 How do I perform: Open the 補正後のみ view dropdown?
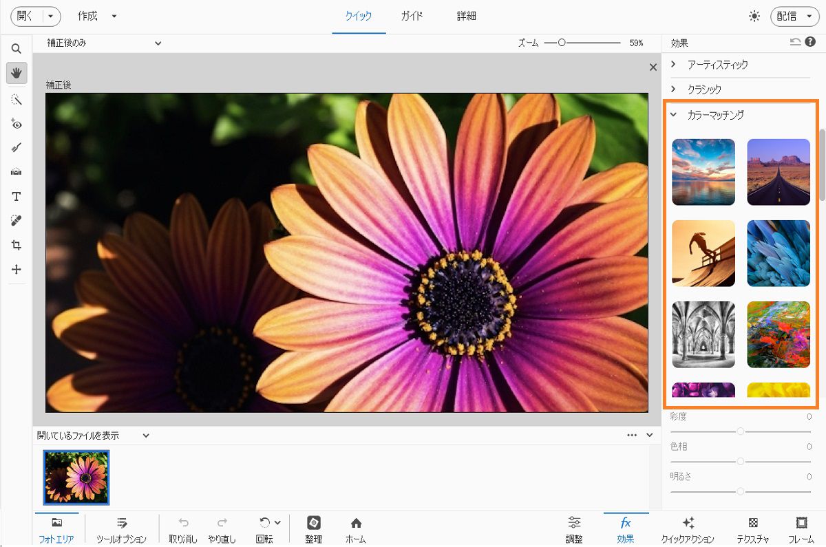click(x=103, y=43)
